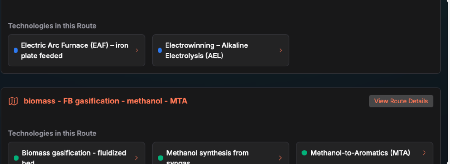Viewport: 450px width, 164px height.
Task: Expand the Electrowinning Alkaline Electrolysis chevron
Action: coord(281,50)
